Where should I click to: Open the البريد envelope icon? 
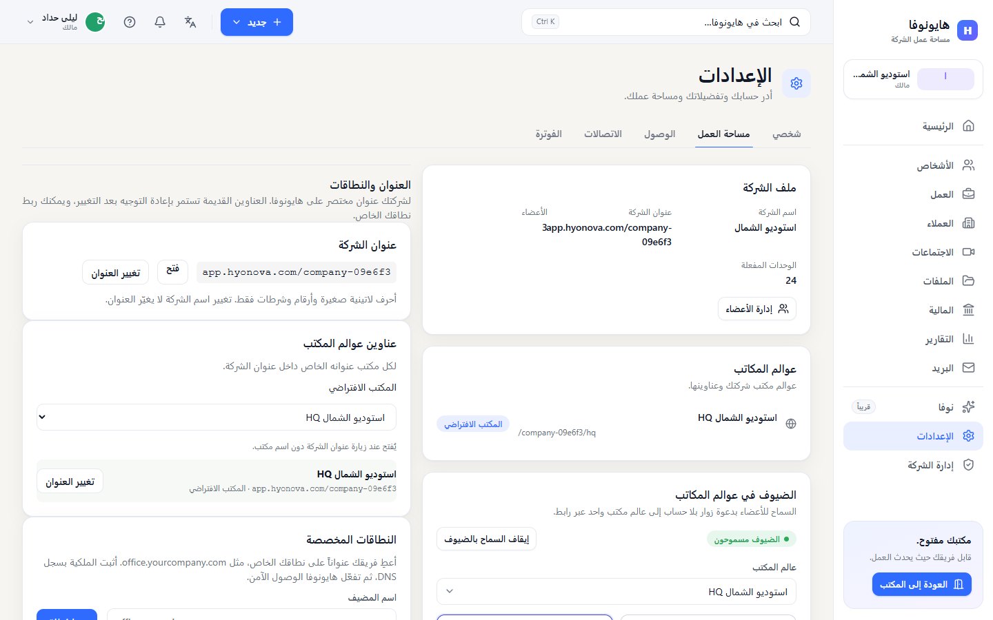click(968, 368)
